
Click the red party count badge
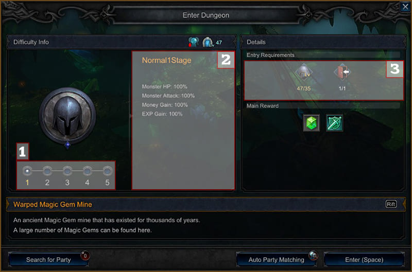pos(85,256)
